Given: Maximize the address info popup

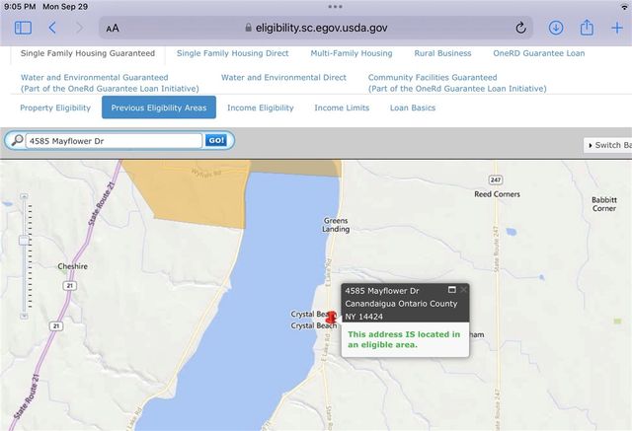Looking at the screenshot, I should 451,290.
